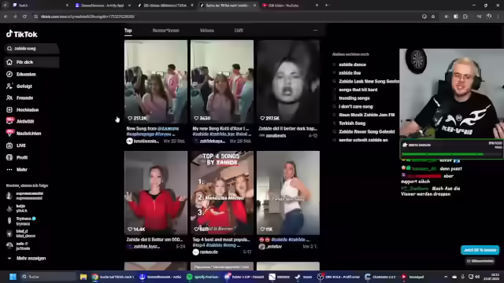Screen dimensions: 504x283
Task: Click the Windows taskbar search box
Action: click(x=48, y=277)
